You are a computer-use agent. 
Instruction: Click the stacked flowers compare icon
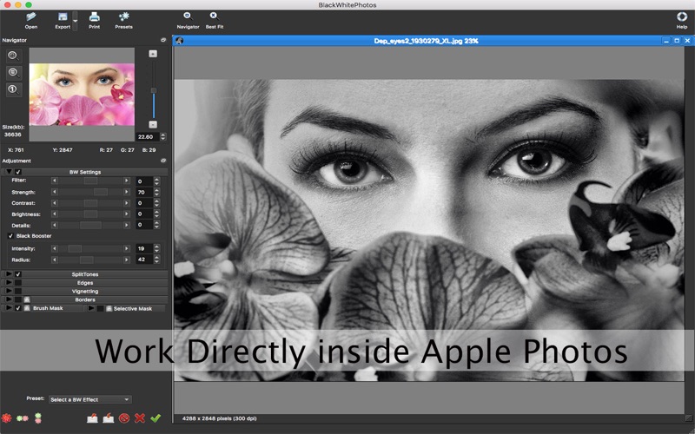(x=38, y=418)
